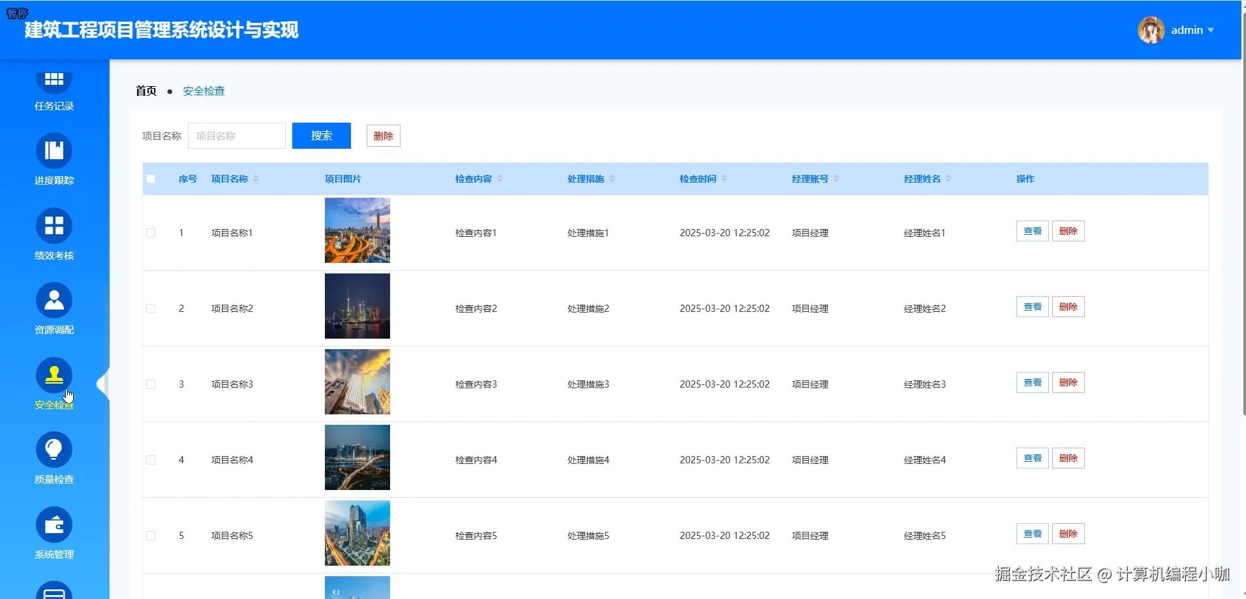
Task: Click the 处理措施5 cell
Action: coord(588,536)
